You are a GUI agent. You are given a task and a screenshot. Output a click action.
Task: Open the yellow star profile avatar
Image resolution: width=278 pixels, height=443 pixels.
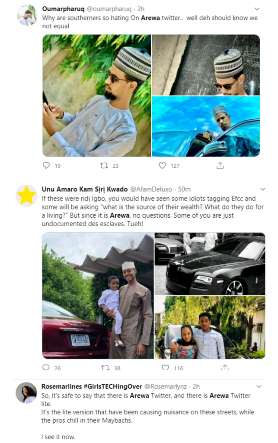(27, 196)
